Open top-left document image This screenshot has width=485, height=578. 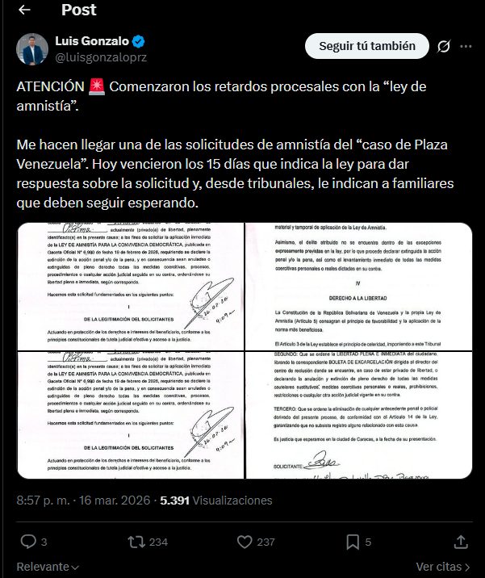click(x=131, y=287)
